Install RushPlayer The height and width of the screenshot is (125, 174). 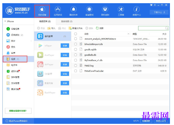(65, 93)
